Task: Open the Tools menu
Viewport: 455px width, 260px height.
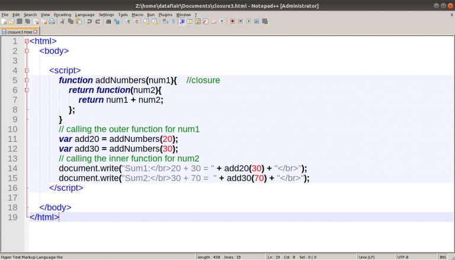Action: click(x=123, y=14)
